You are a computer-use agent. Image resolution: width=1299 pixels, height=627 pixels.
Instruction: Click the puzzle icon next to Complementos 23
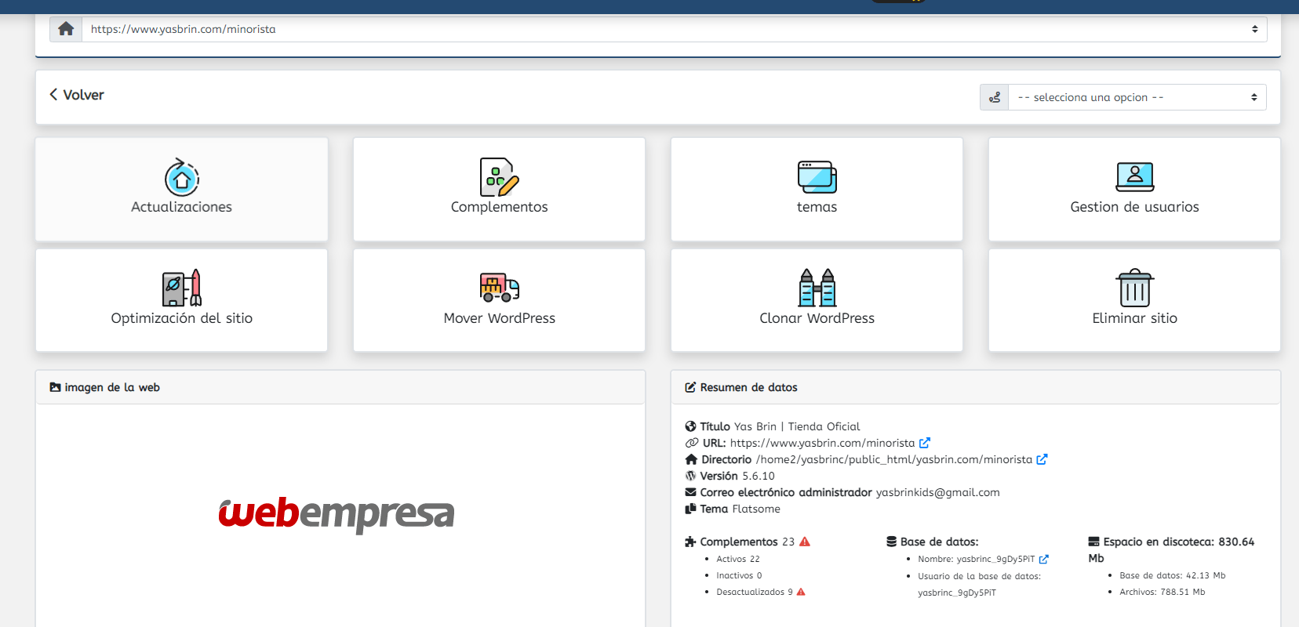tap(690, 542)
